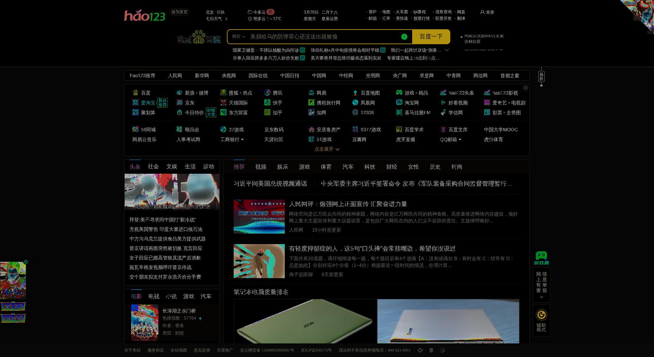The image size is (654, 357).
Task: Open the 星座运势 link
Action: click(330, 19)
